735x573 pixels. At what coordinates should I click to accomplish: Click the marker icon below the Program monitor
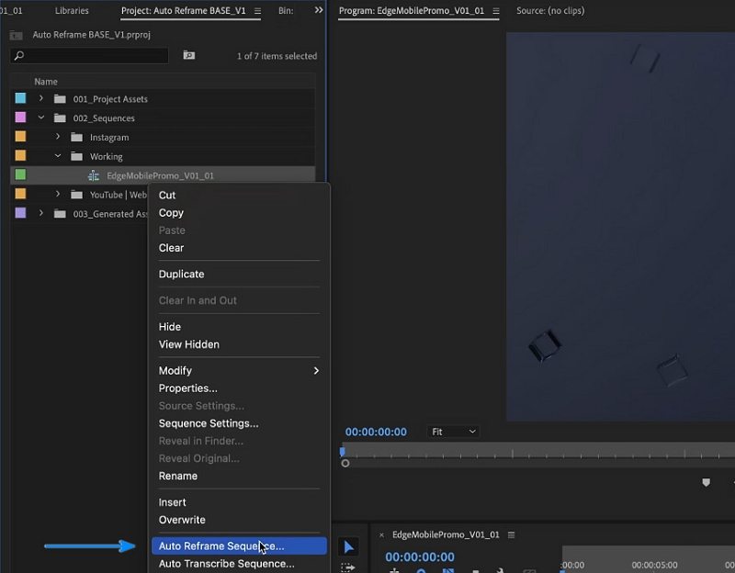[x=706, y=482]
